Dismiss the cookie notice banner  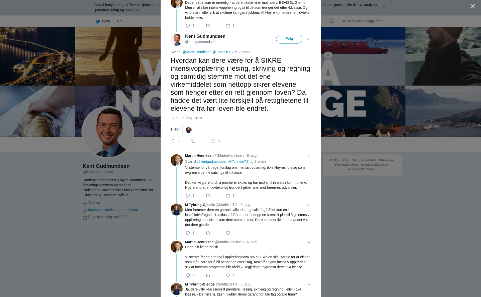pyautogui.click(x=384, y=7)
